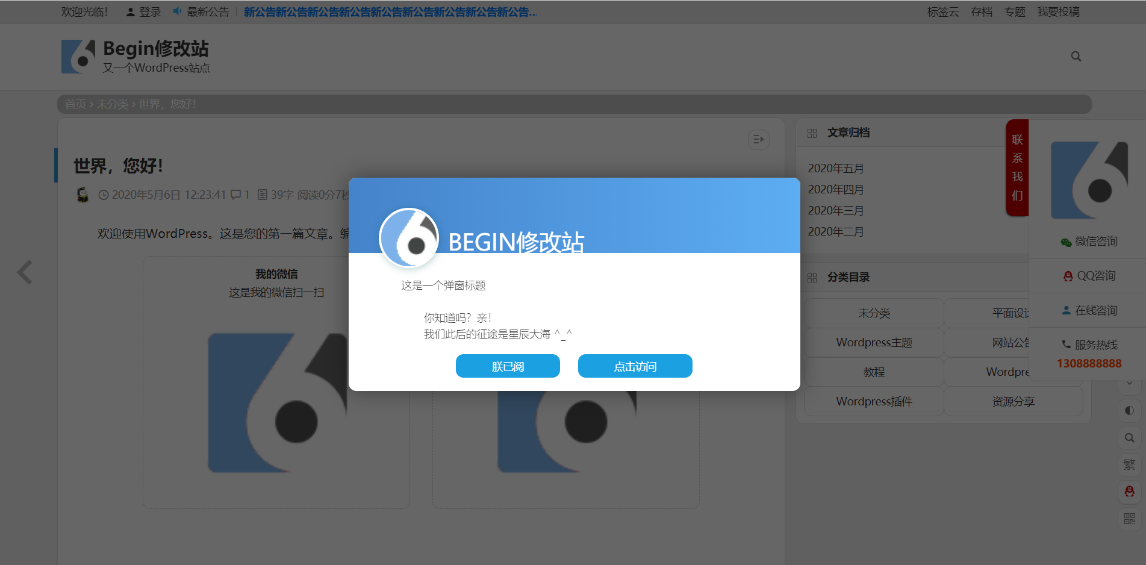The image size is (1146, 565).
Task: Click the login user icon 登录
Action: tap(130, 12)
